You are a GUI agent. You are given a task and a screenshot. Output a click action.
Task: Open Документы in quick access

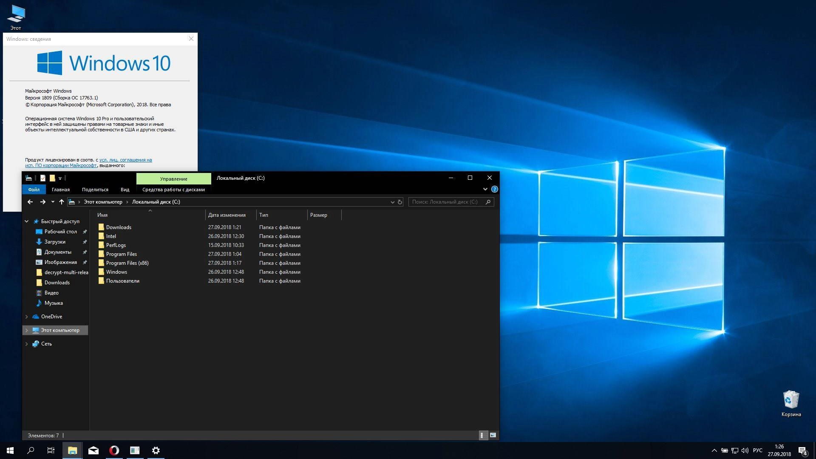pyautogui.click(x=58, y=252)
